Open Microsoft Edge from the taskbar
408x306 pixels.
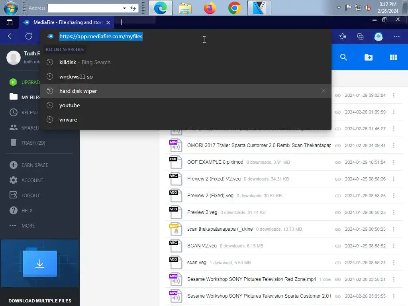(x=160, y=8)
